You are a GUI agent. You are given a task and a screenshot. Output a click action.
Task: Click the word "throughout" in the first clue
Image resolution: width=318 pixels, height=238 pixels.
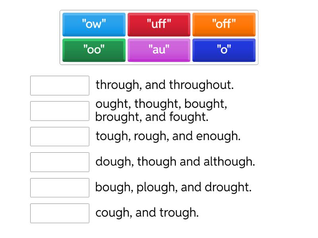201,85
